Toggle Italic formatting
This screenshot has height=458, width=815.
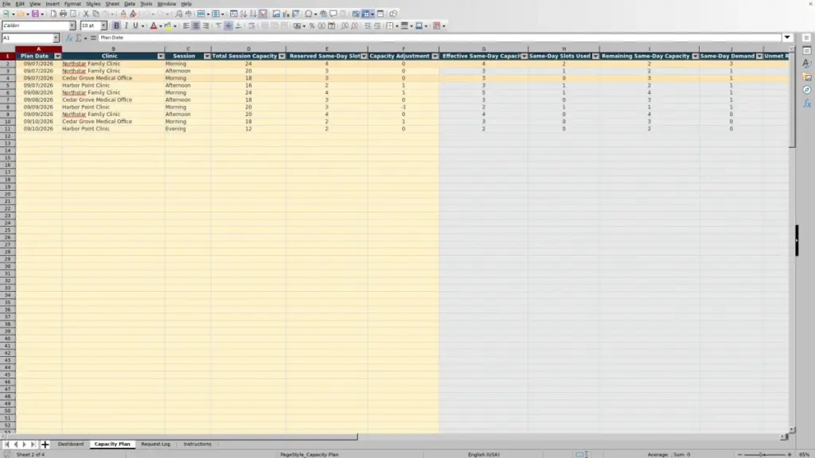126,25
